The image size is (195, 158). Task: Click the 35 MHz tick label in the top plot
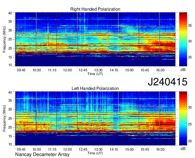coord(10,21)
